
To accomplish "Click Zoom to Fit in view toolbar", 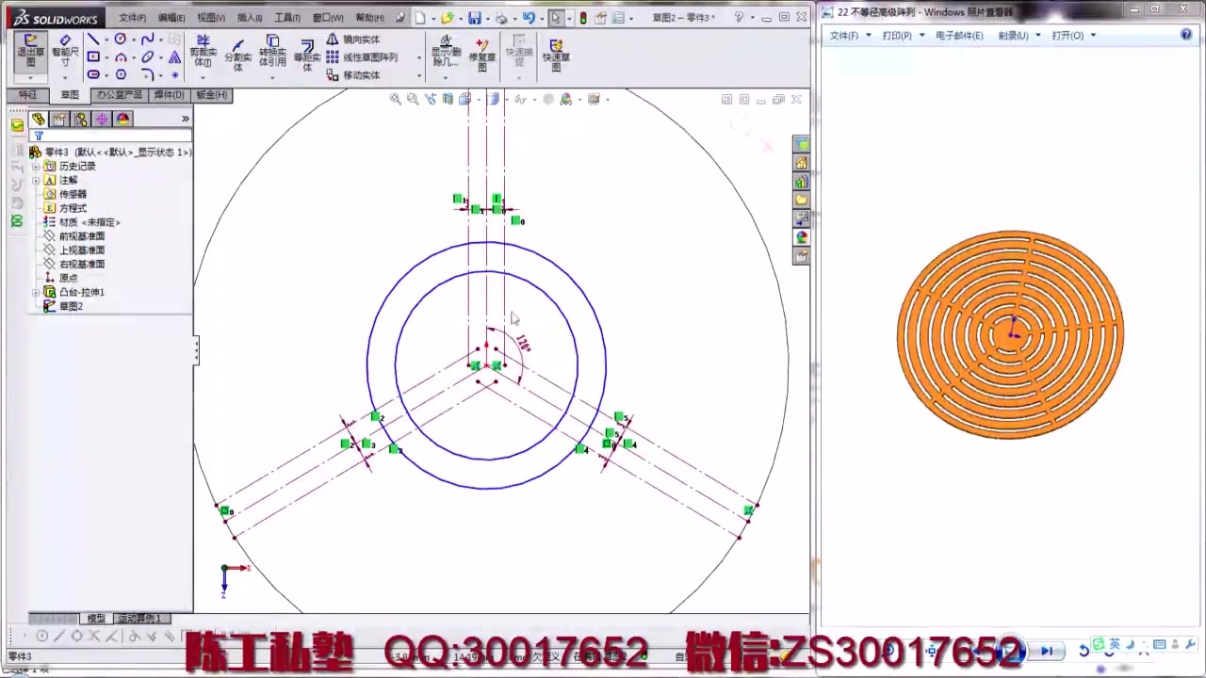I will pyautogui.click(x=396, y=99).
